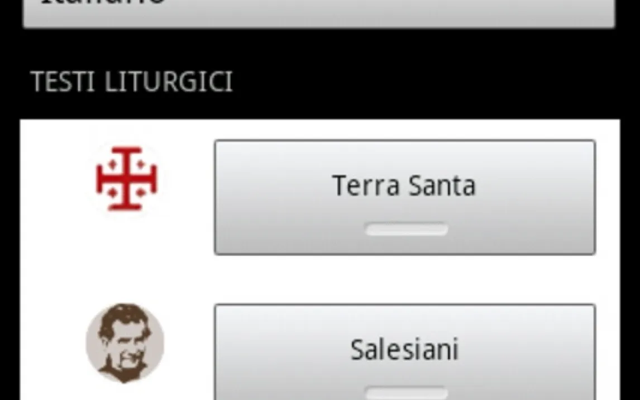
Task: Switch on the Salesiani status light
Action: click(x=407, y=393)
